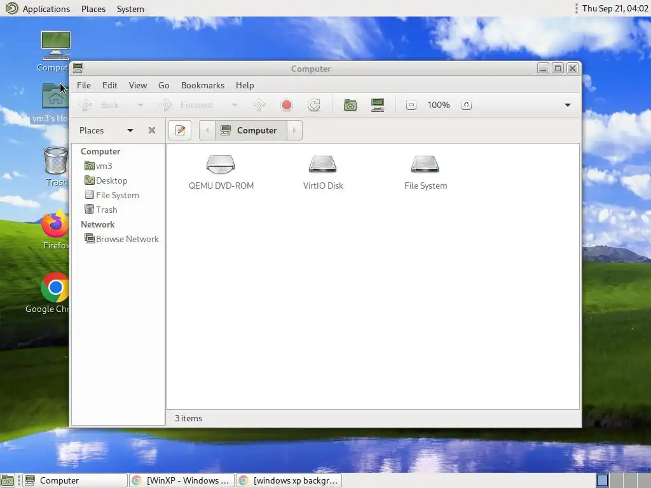Open the Home folder from the toolbar
651x488 pixels.
pos(350,105)
